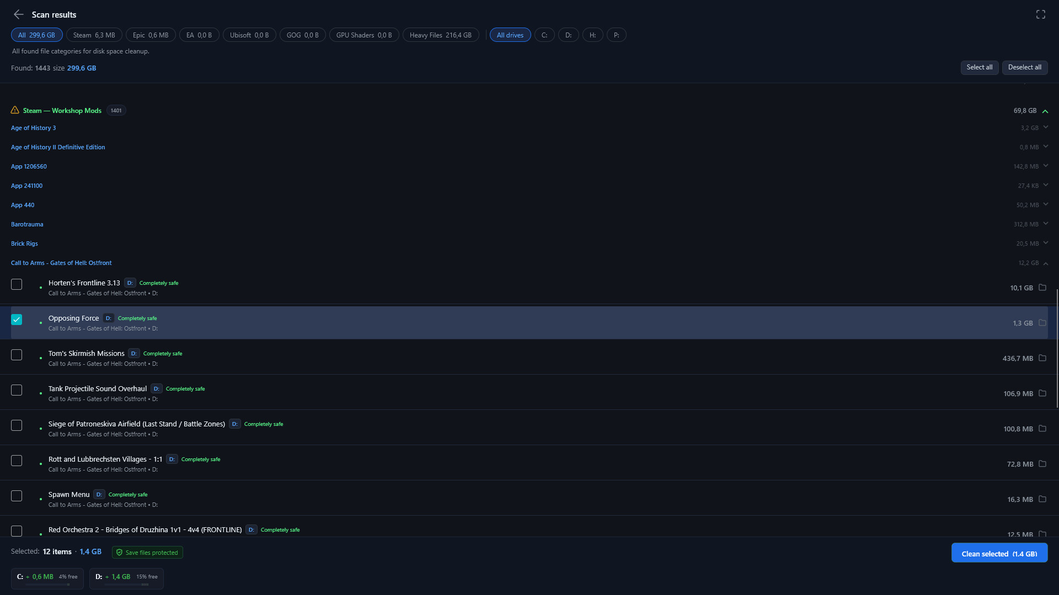This screenshot has height=595, width=1059.
Task: Click Clean selected (1.4 GB)
Action: [999, 553]
